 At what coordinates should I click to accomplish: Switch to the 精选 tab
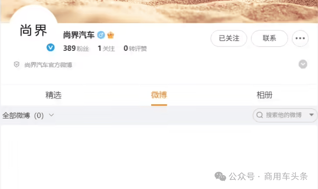click(x=53, y=95)
